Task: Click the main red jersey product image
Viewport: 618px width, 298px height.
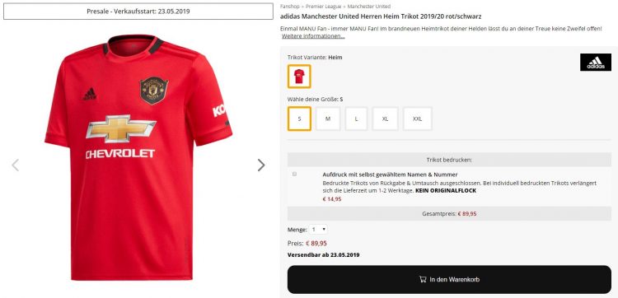Action: pyautogui.click(x=138, y=157)
